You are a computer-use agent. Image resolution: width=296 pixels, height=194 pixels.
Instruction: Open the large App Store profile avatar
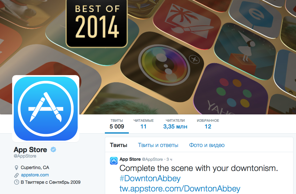(46, 109)
